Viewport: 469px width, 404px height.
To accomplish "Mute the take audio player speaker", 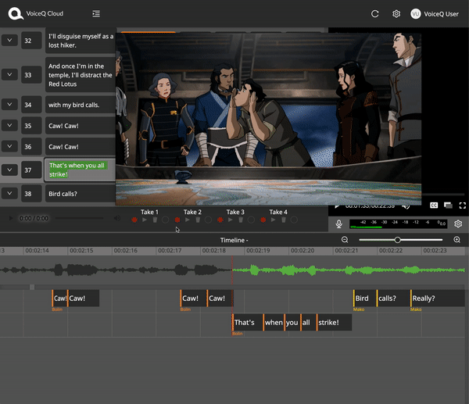I will (117, 218).
